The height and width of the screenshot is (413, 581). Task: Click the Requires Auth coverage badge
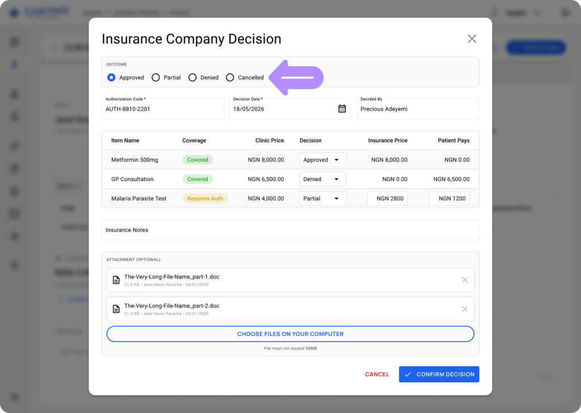coord(205,198)
